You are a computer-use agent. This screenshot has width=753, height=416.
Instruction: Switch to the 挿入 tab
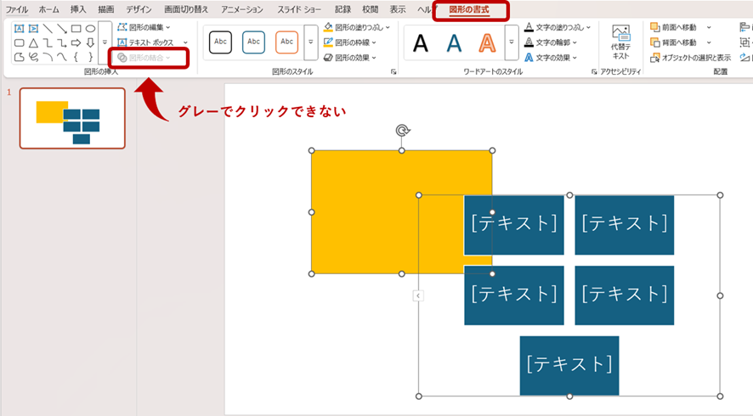tap(78, 9)
